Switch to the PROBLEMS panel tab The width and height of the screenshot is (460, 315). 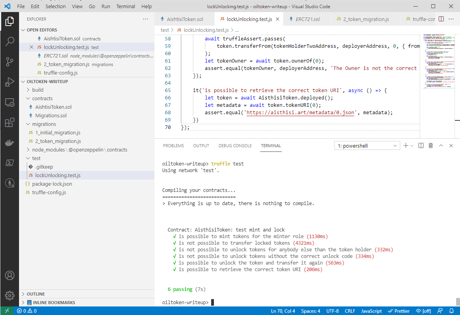pyautogui.click(x=174, y=146)
